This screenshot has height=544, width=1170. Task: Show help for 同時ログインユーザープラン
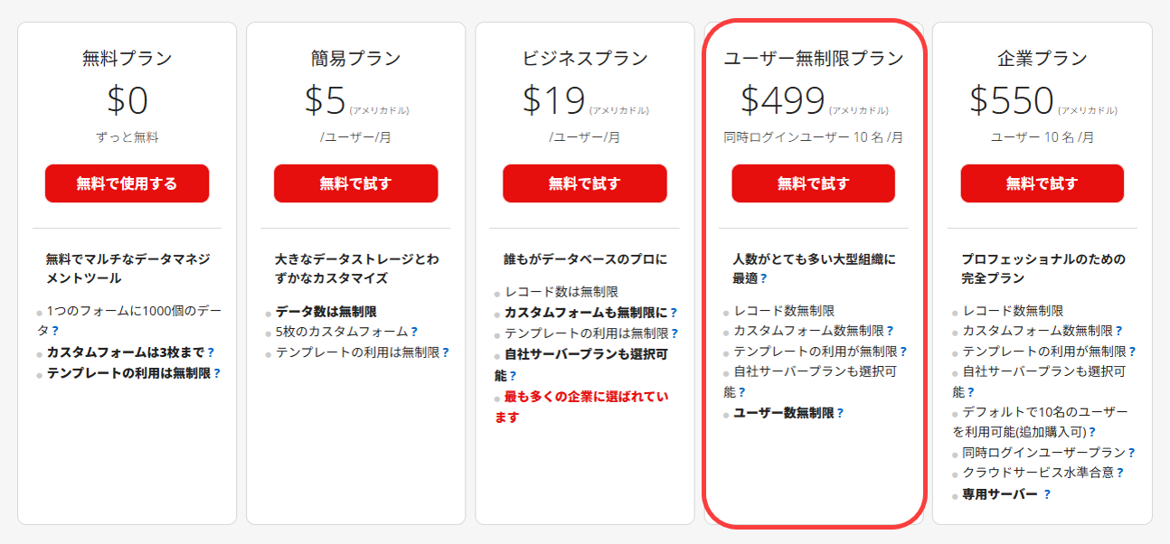click(1131, 453)
